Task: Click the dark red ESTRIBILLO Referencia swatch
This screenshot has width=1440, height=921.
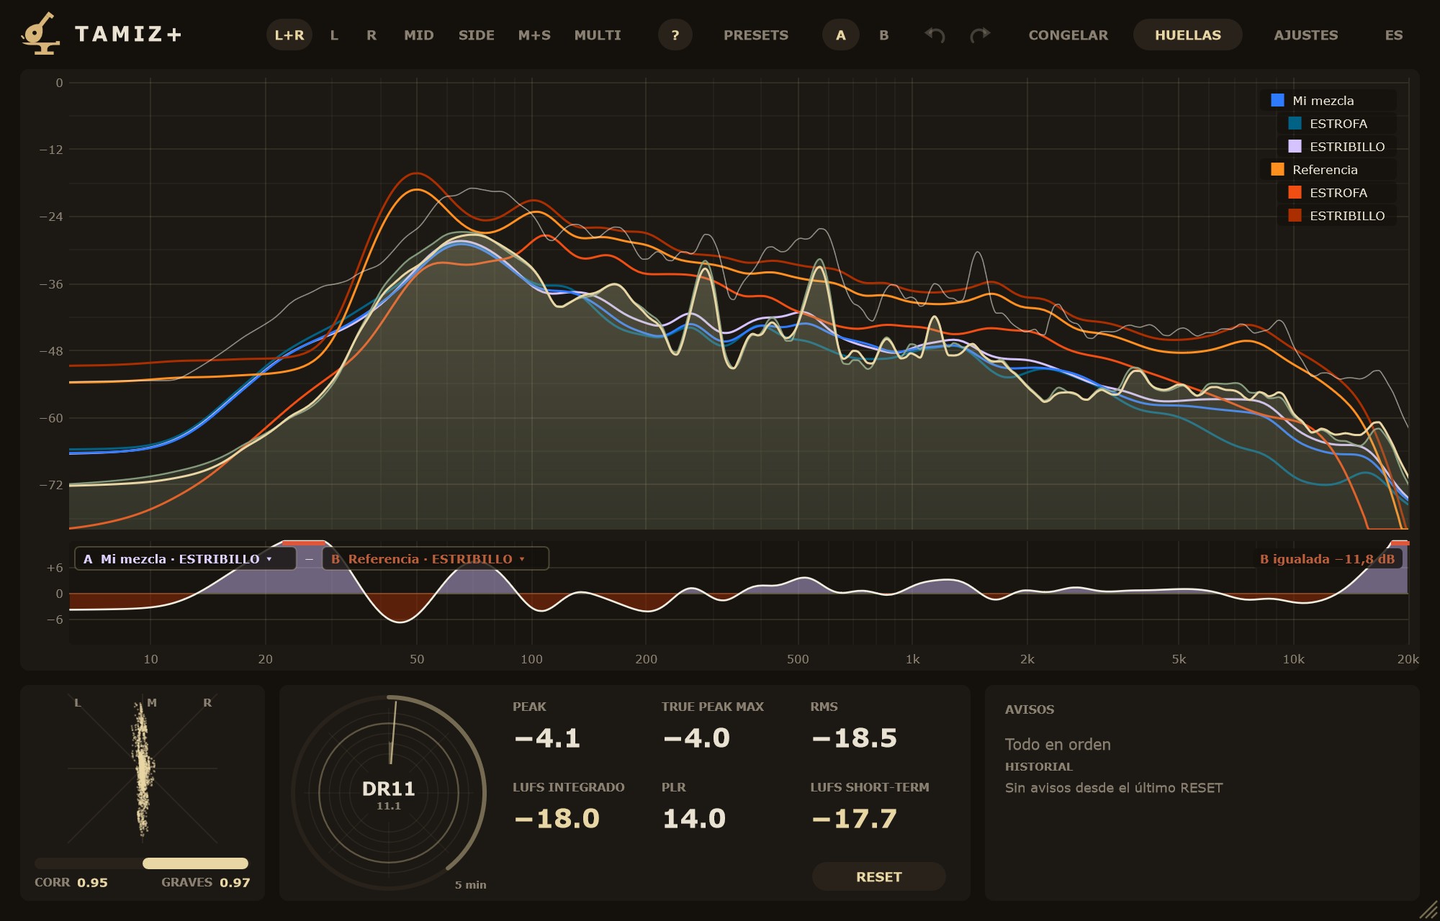Action: pos(1295,215)
